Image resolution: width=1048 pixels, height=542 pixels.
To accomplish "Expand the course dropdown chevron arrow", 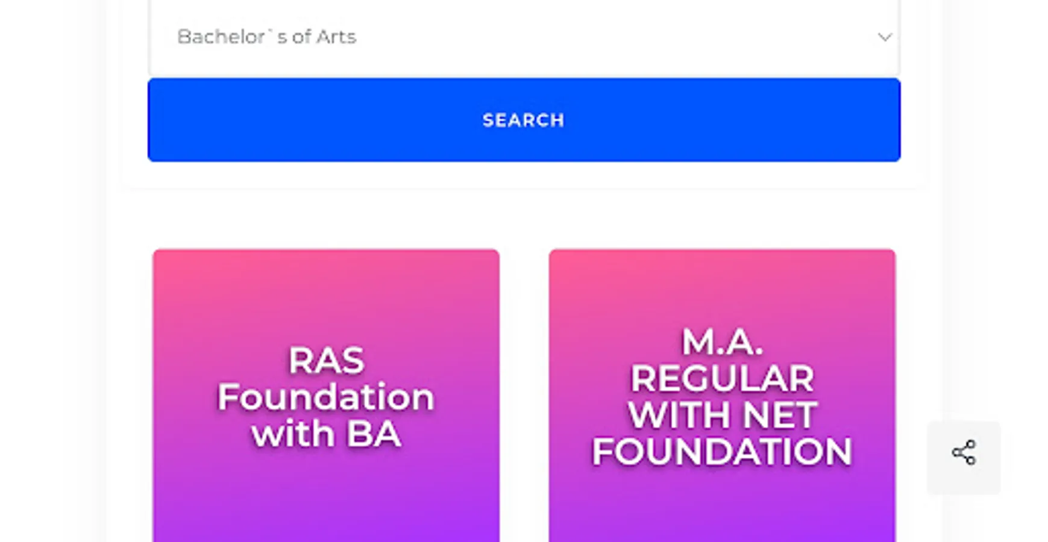I will coord(884,37).
